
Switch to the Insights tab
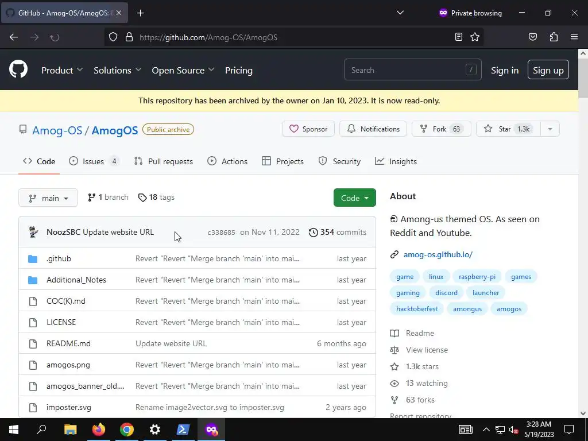tap(396, 161)
